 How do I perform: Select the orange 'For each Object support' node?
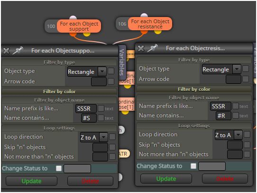tap(79, 26)
